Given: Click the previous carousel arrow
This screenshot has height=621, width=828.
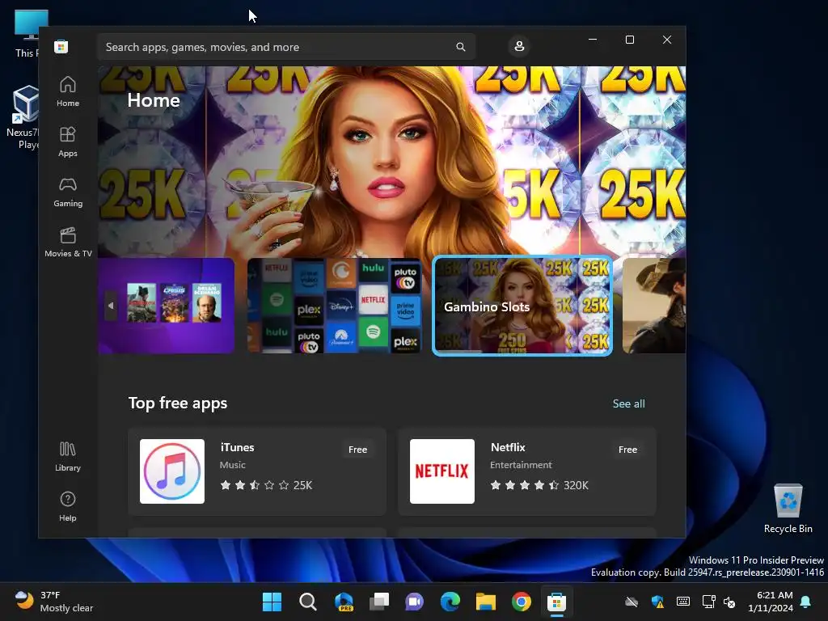Looking at the screenshot, I should click(x=110, y=306).
